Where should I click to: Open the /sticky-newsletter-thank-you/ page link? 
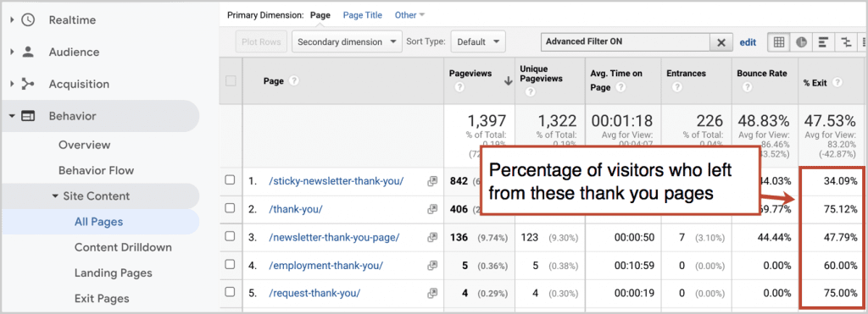[336, 181]
